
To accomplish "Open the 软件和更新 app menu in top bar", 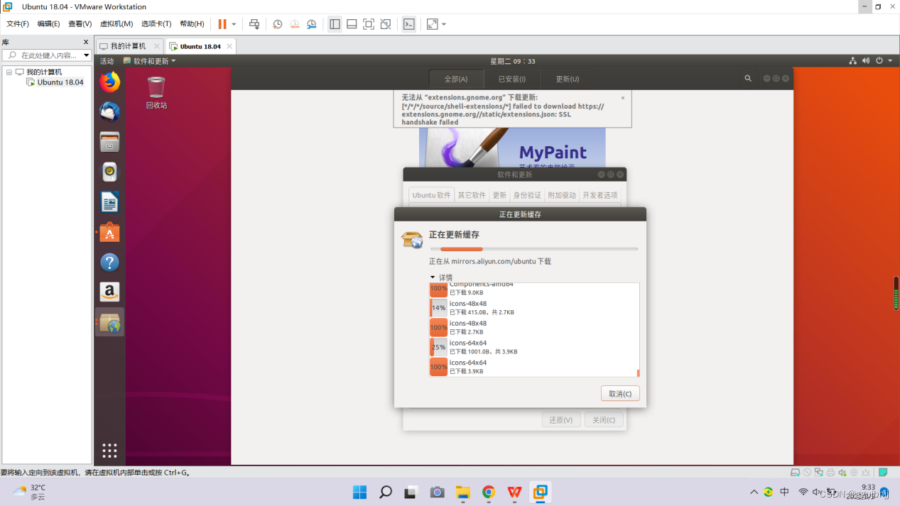I will click(149, 61).
